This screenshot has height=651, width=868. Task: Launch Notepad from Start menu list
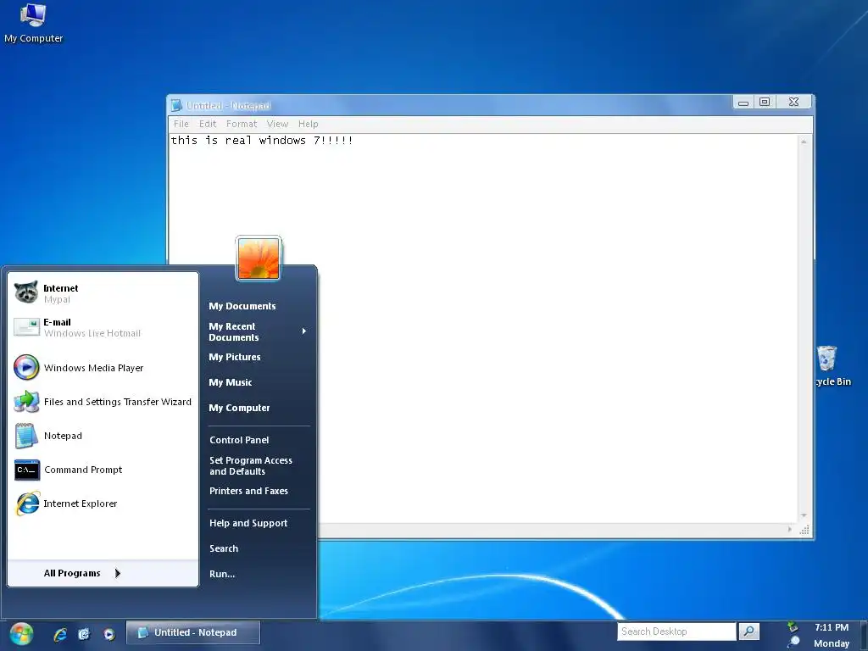(103, 436)
